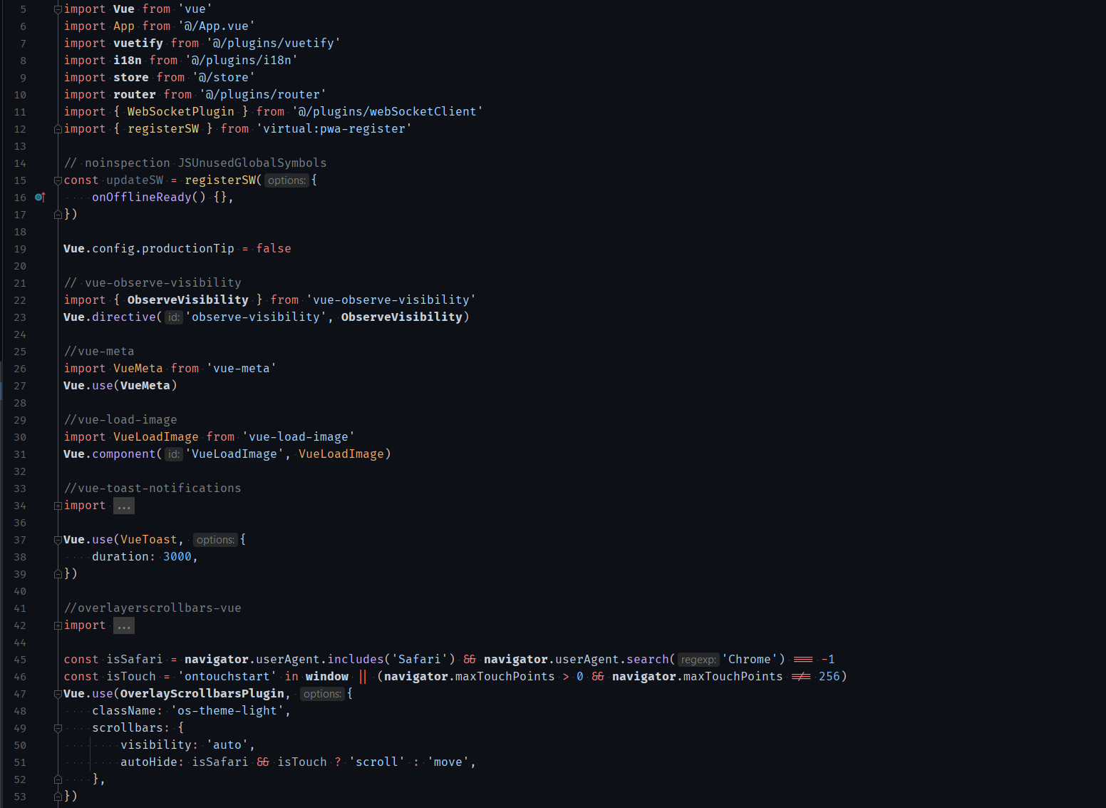Collapse the OverlayScrollbarsPlugin call block
The width and height of the screenshot is (1106, 808).
[x=57, y=693]
